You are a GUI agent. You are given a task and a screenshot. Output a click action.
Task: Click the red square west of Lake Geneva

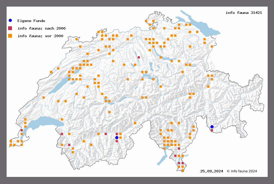[22, 130]
